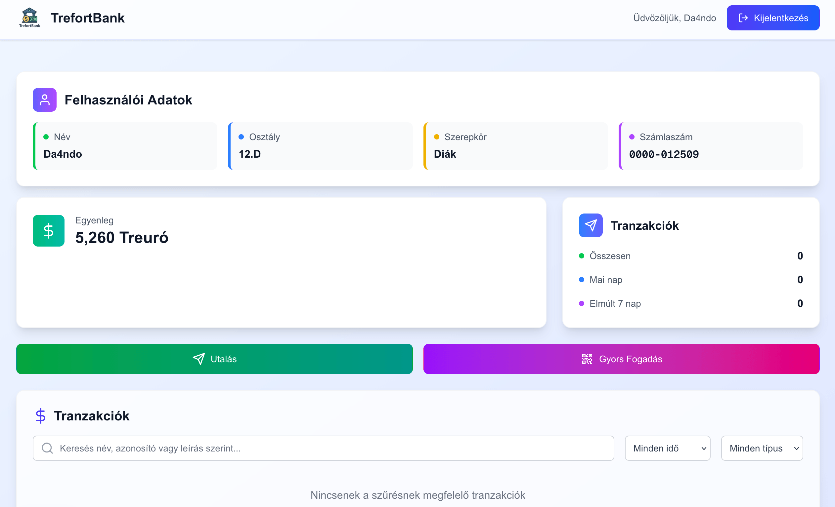Select the green dollar balance icon

pyautogui.click(x=48, y=230)
